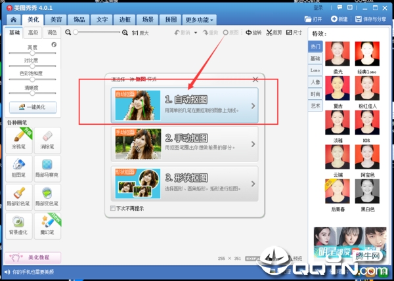The width and height of the screenshot is (394, 281).
Task: Open the 3. 形状抠图 option arrow
Action: [x=253, y=184]
